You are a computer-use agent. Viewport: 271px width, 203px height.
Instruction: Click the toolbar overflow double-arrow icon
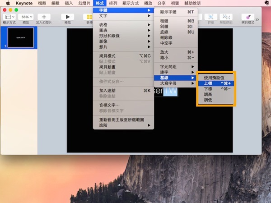257,19
